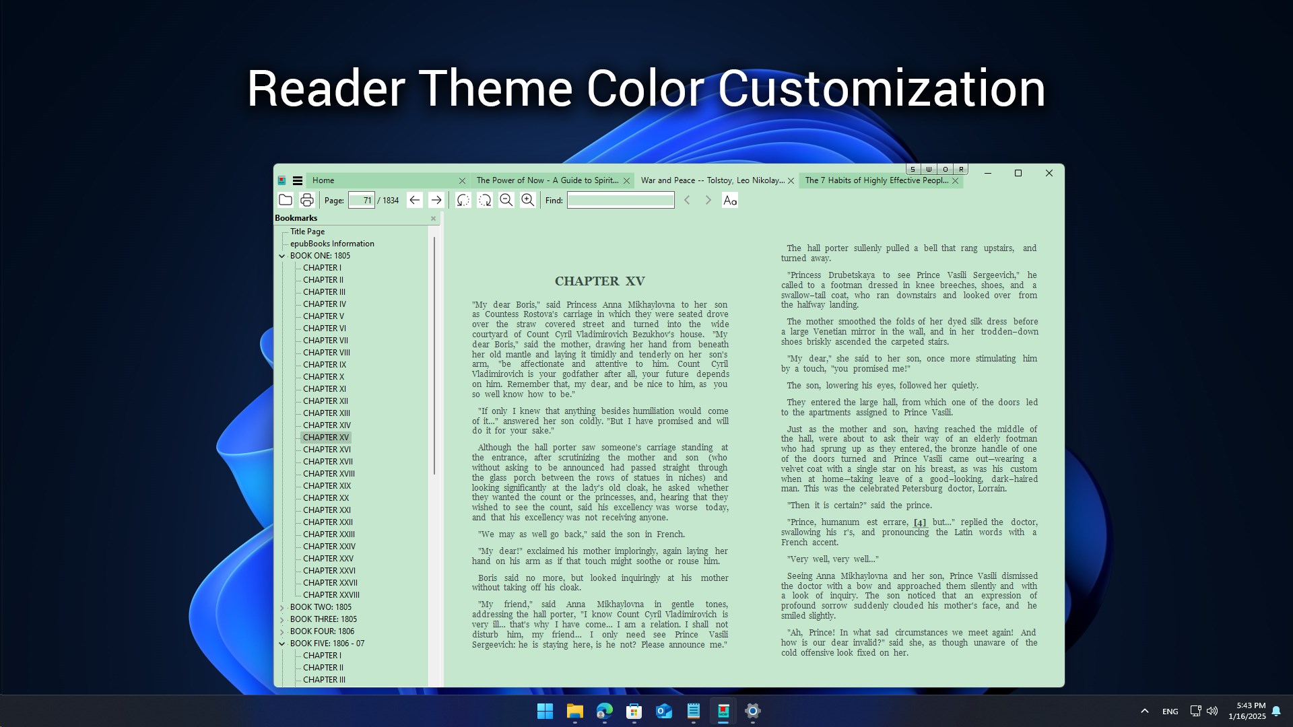Zoom in on the document
Image resolution: width=1293 pixels, height=727 pixels.
point(528,200)
